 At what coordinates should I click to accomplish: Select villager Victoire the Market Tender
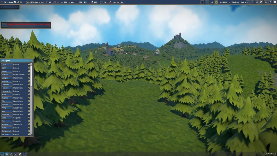pyautogui.click(x=7, y=75)
